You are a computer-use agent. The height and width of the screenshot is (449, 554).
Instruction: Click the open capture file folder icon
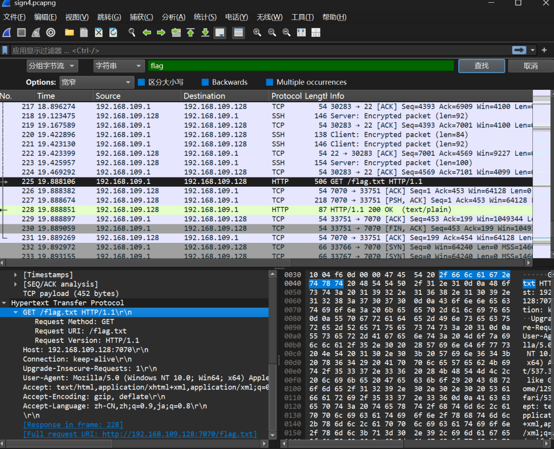coord(69,32)
